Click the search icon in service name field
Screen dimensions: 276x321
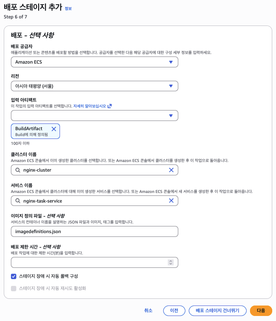pos(18,201)
